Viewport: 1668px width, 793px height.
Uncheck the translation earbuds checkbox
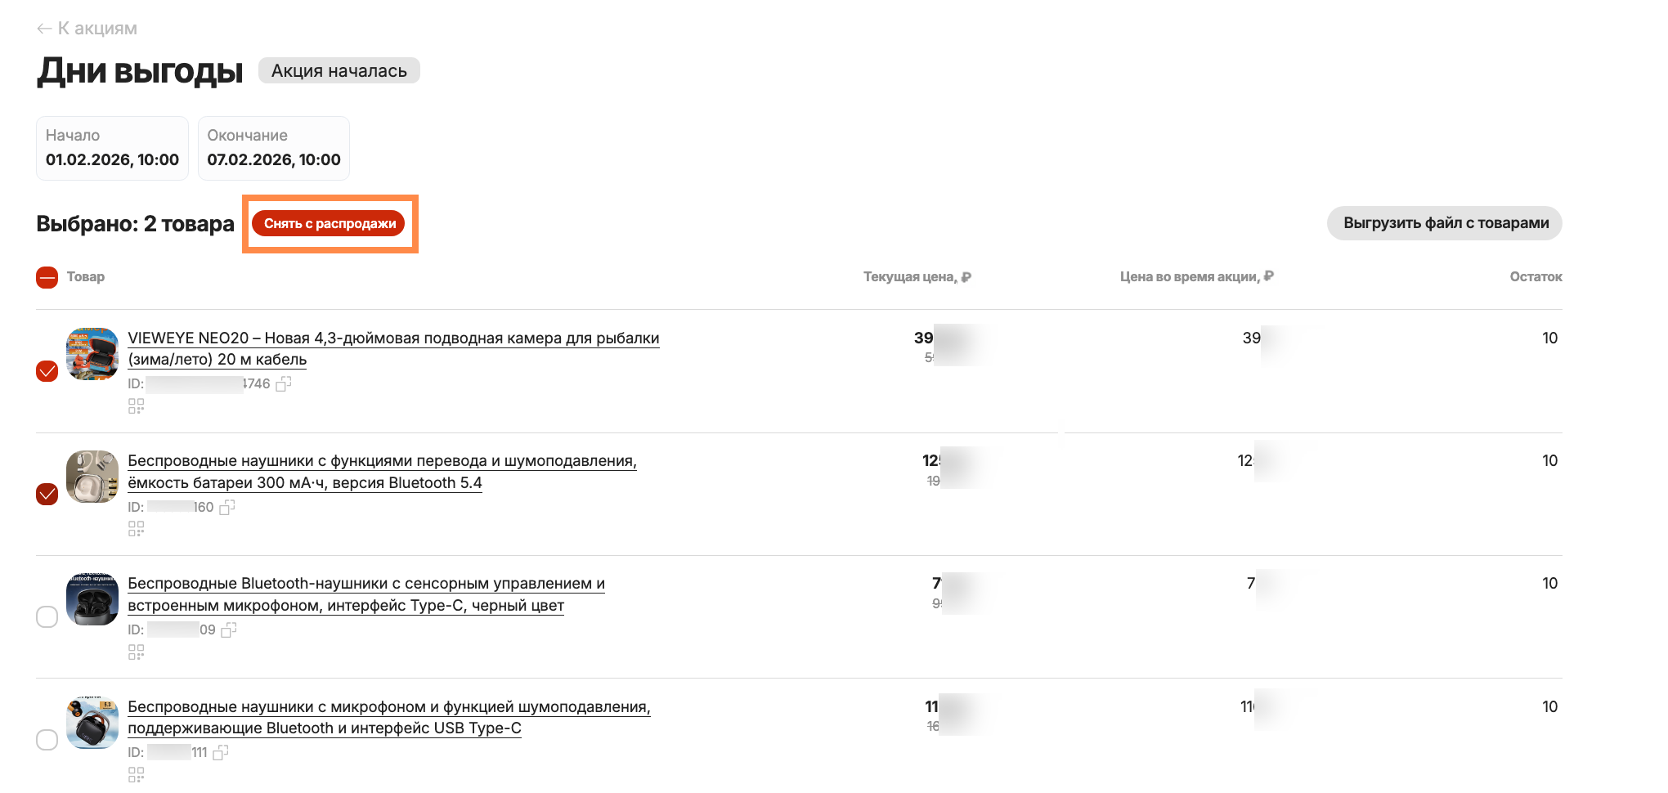point(47,495)
